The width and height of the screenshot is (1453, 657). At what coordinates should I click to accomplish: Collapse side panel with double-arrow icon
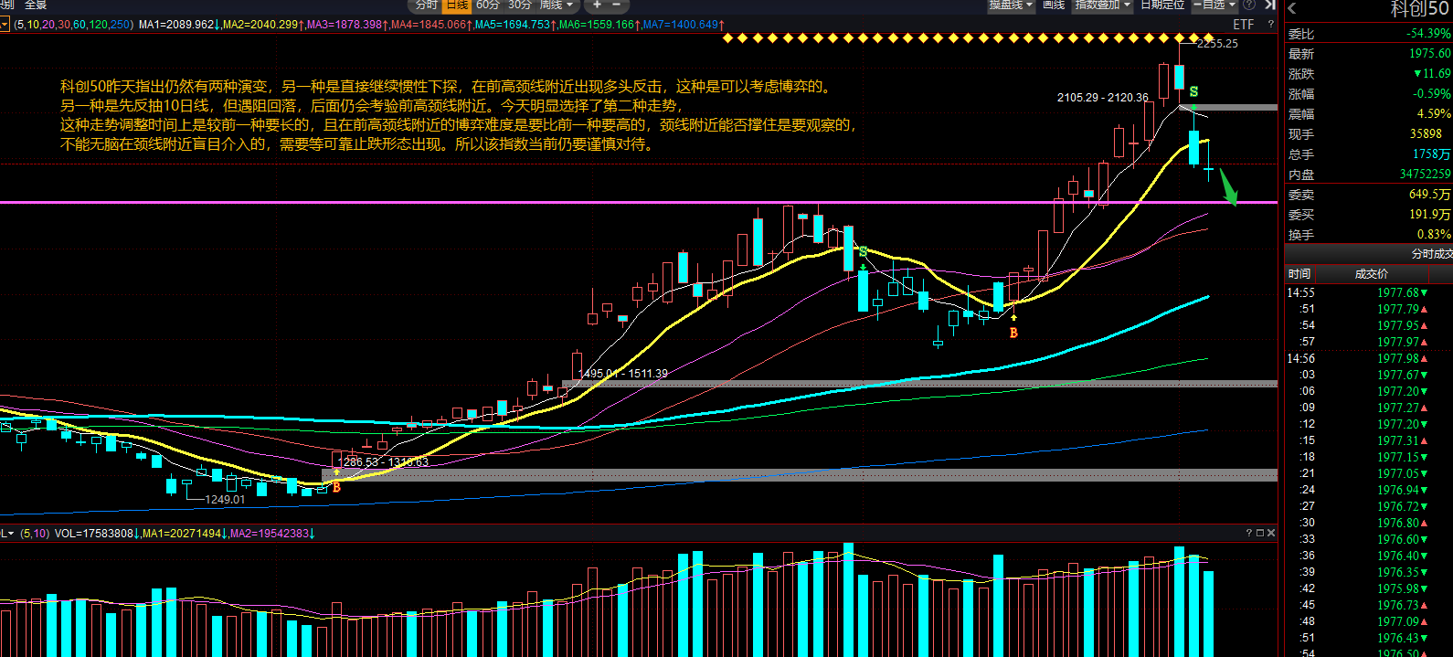click(x=1269, y=5)
